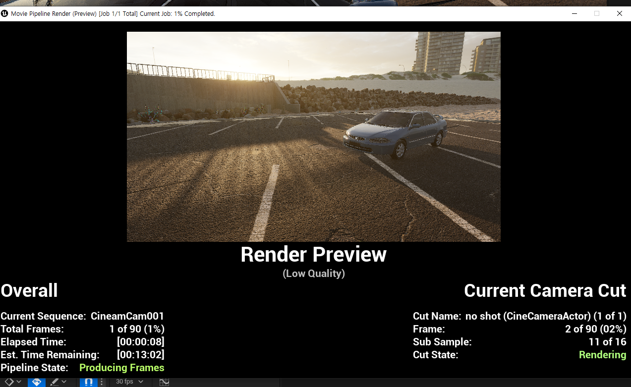The width and height of the screenshot is (631, 387).
Task: Click the 'Current Camera Cut' heading
Action: point(545,290)
